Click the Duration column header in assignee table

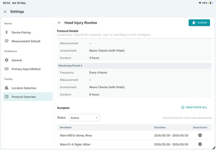click(x=160, y=128)
